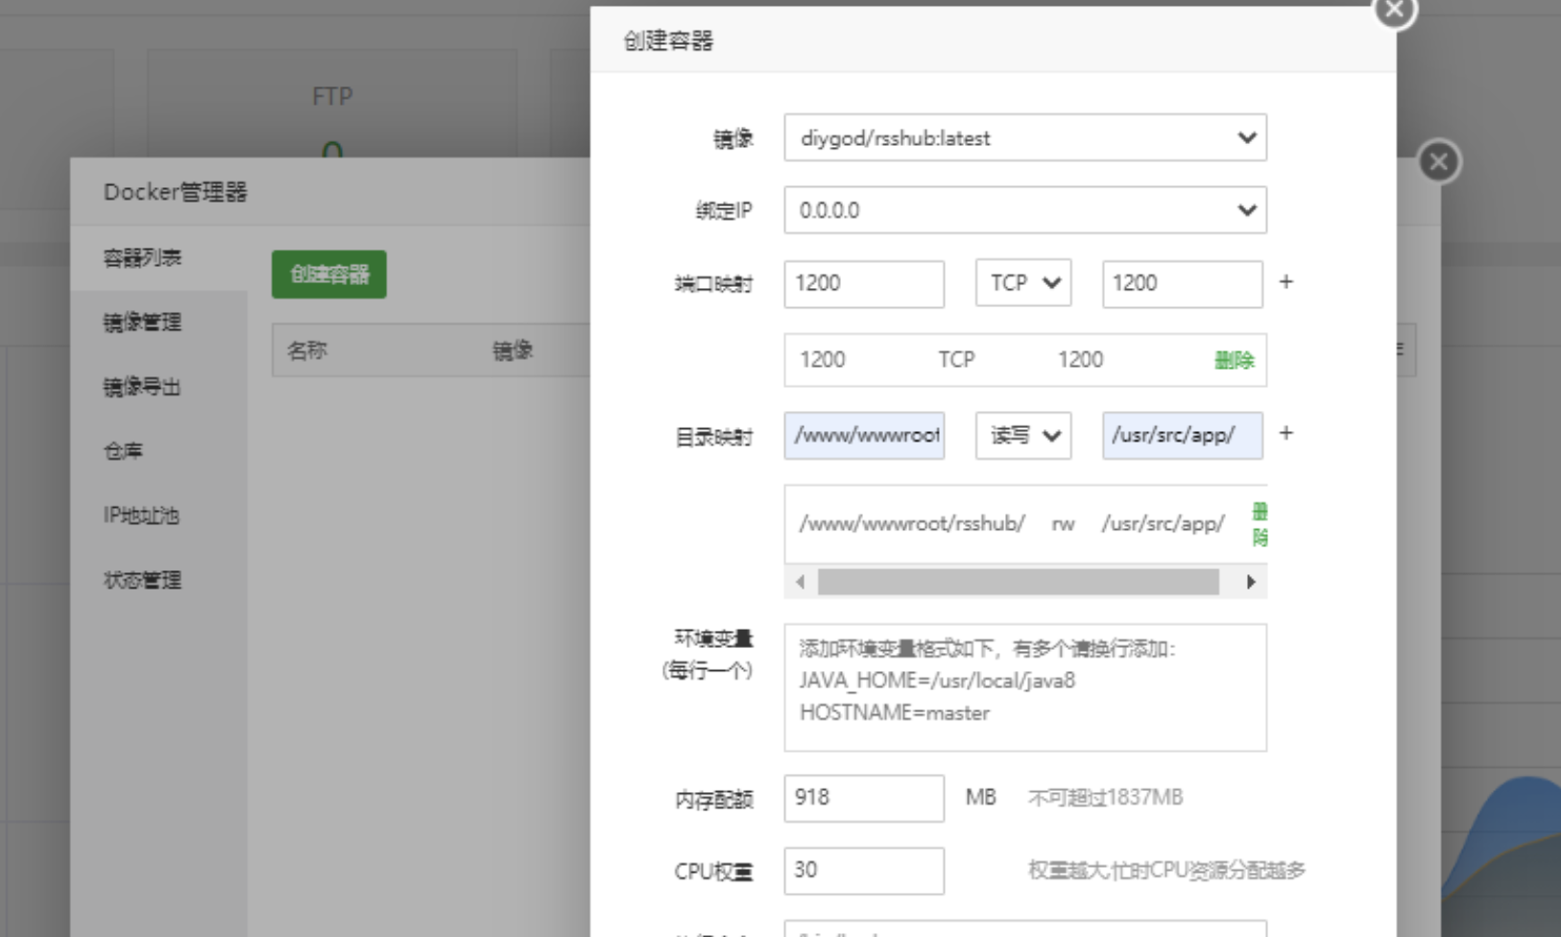Click the memory quota field showing 918
Image resolution: width=1561 pixels, height=937 pixels.
tap(863, 798)
